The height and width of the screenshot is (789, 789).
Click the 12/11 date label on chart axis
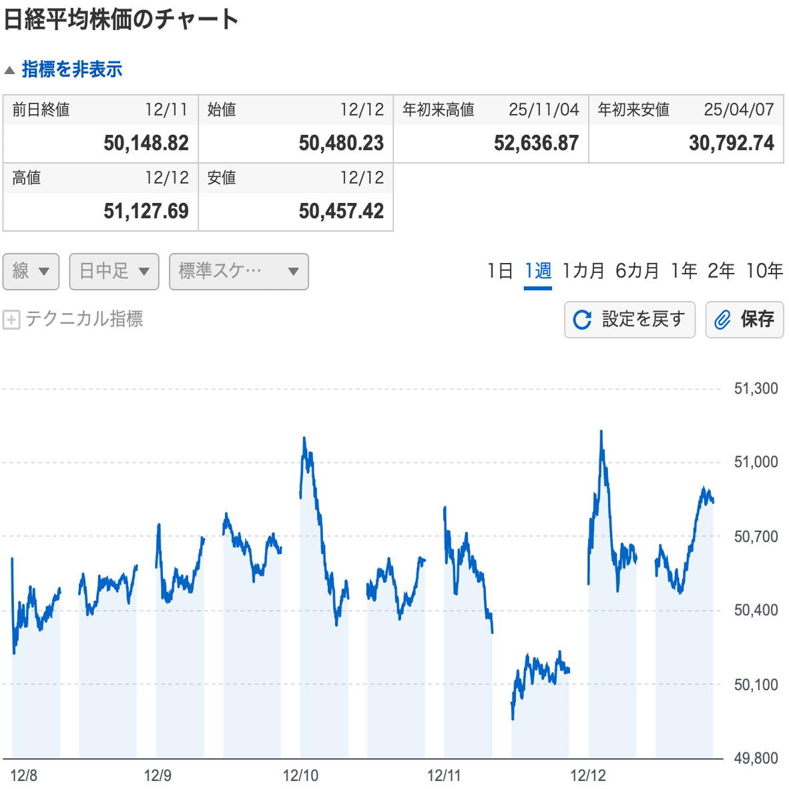pos(444,776)
